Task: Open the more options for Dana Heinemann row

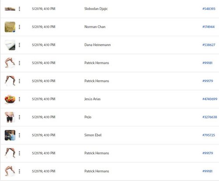Action: point(19,45)
